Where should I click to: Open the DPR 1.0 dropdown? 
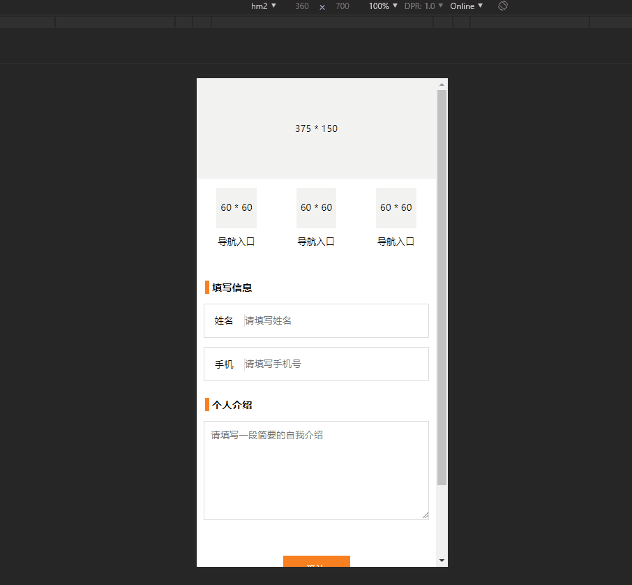click(423, 6)
